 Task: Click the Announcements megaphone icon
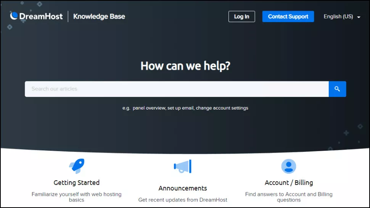point(183,166)
